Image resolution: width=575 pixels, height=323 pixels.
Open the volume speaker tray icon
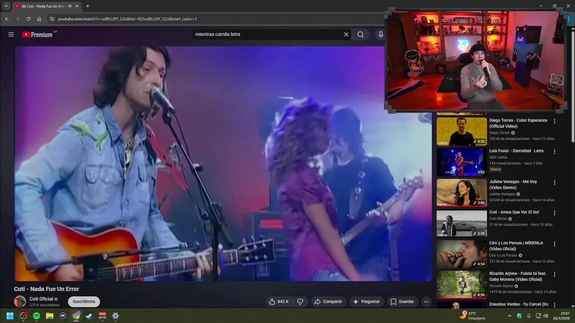(545, 316)
